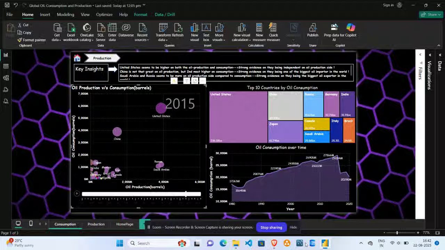Click the Home icon on report canvas
The height and width of the screenshot is (250, 445).
click(77, 58)
